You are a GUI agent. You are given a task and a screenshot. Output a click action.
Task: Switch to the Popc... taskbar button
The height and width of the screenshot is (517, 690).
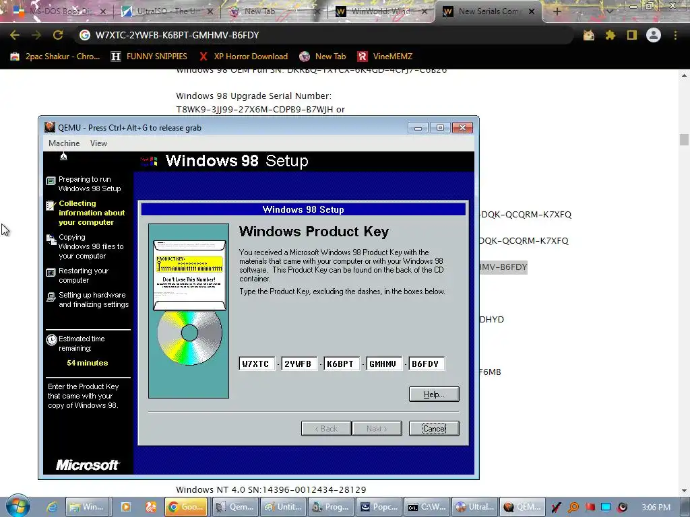coord(379,507)
